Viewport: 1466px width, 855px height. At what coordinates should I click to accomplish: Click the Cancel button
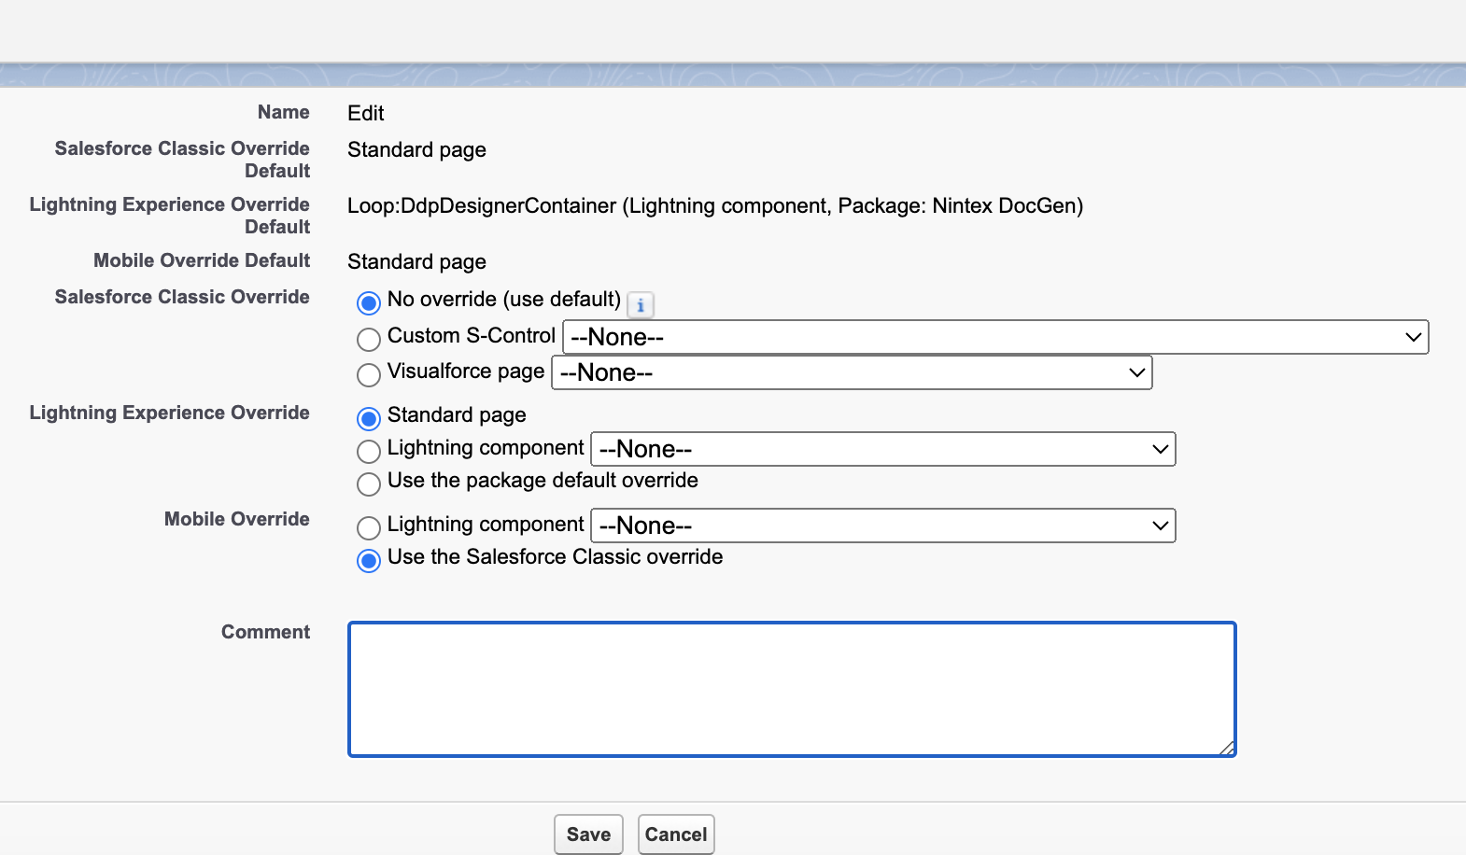click(x=676, y=834)
